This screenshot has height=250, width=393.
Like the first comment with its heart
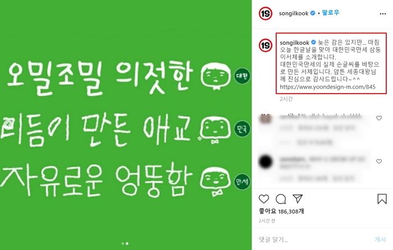(379, 118)
